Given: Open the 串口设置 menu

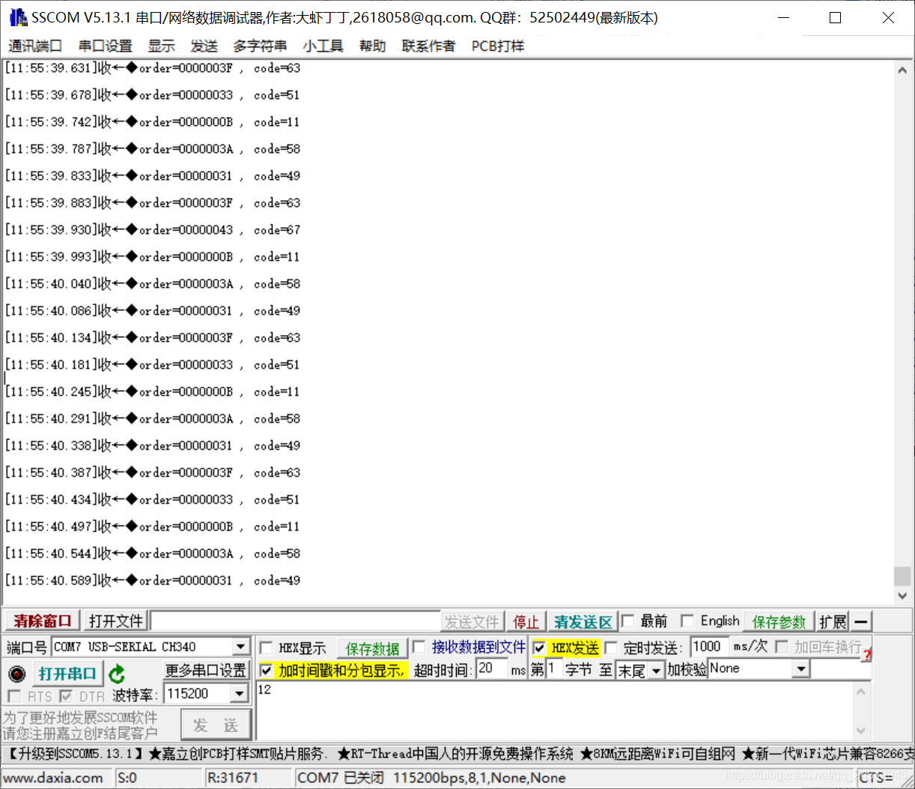Looking at the screenshot, I should coord(104,46).
